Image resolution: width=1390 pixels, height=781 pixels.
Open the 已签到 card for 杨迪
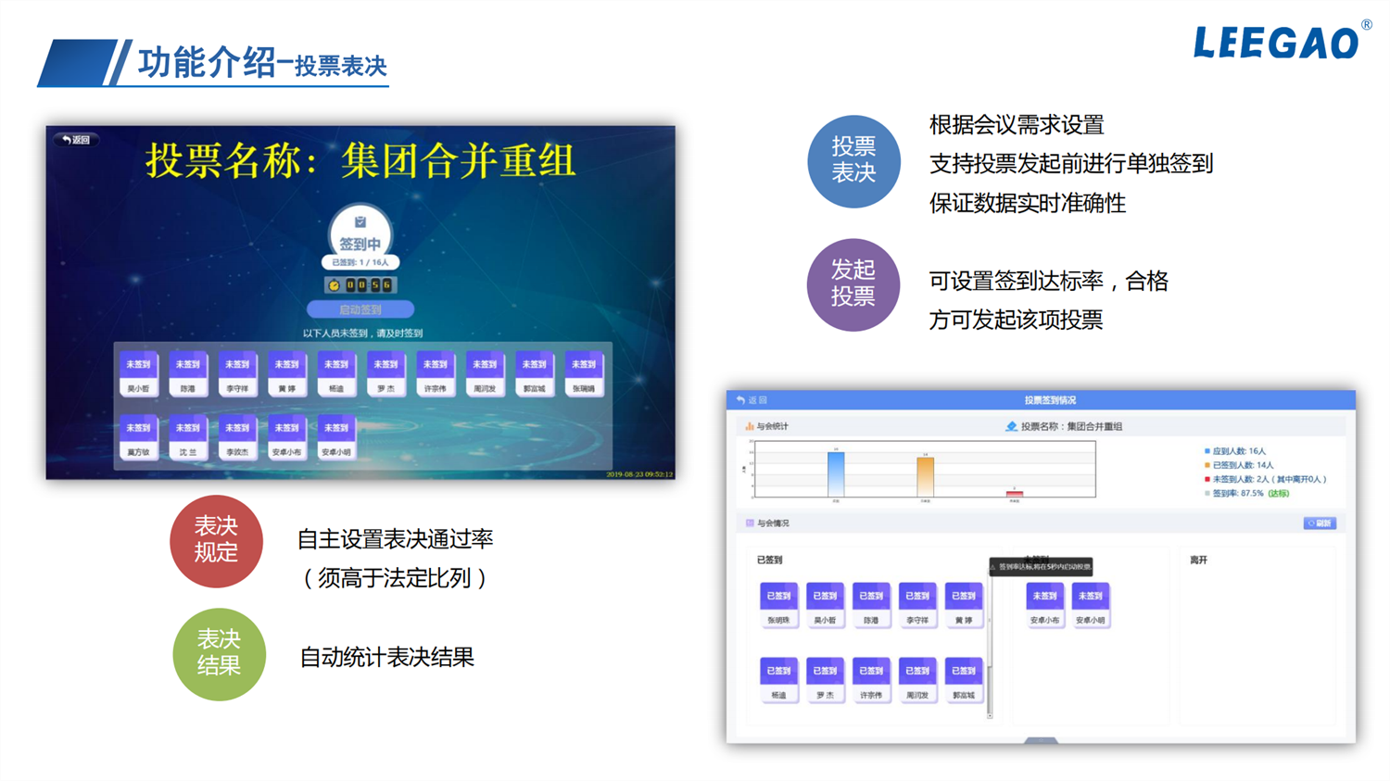(778, 680)
